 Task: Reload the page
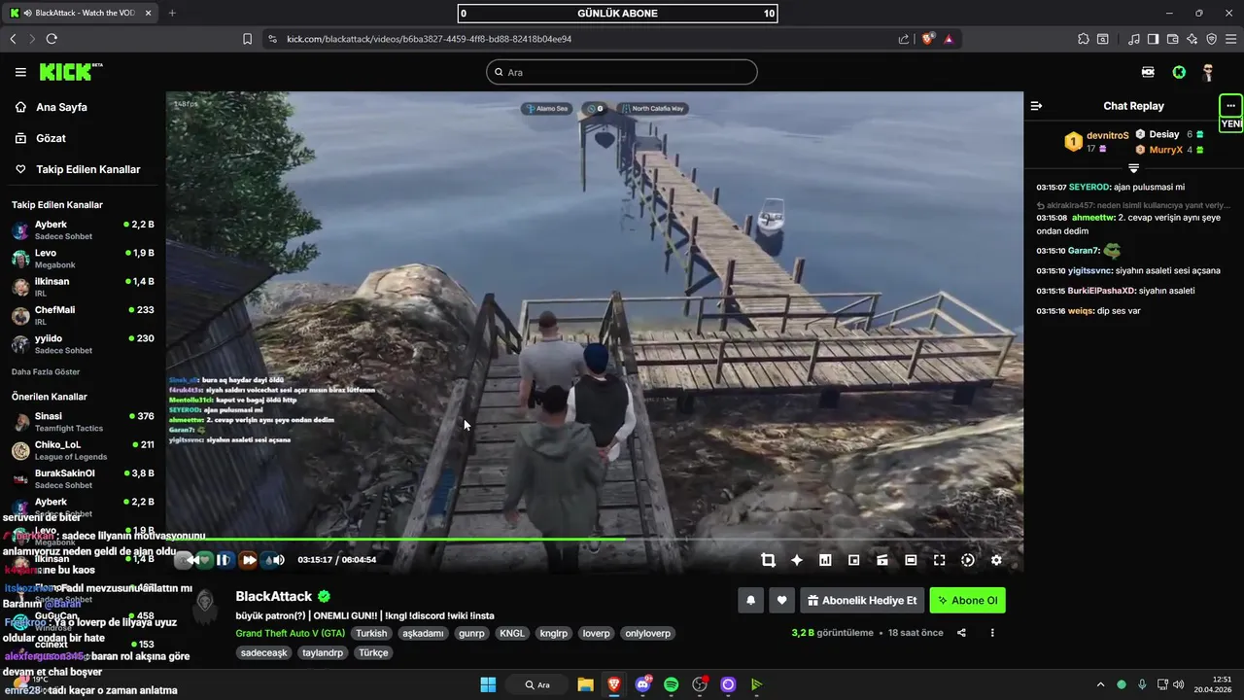(x=52, y=39)
